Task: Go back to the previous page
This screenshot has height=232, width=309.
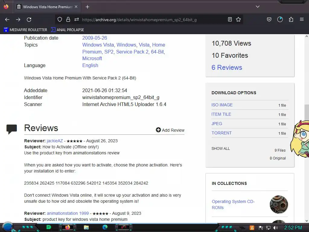Action: (x=7, y=20)
